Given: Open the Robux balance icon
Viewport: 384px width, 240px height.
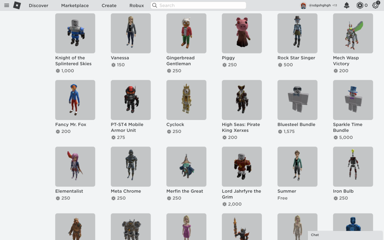Looking at the screenshot, I should tap(360, 5).
